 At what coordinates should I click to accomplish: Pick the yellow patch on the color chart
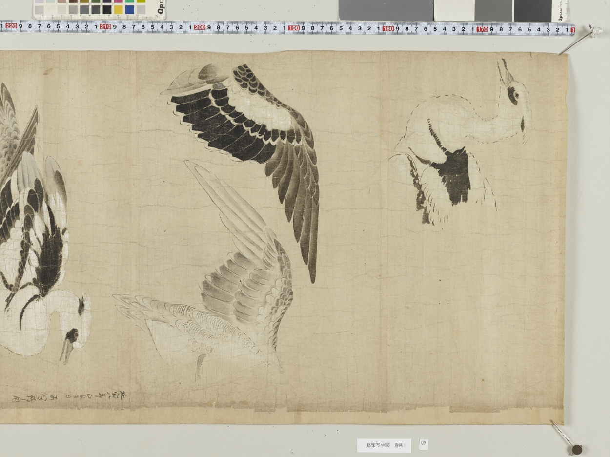(118, 10)
